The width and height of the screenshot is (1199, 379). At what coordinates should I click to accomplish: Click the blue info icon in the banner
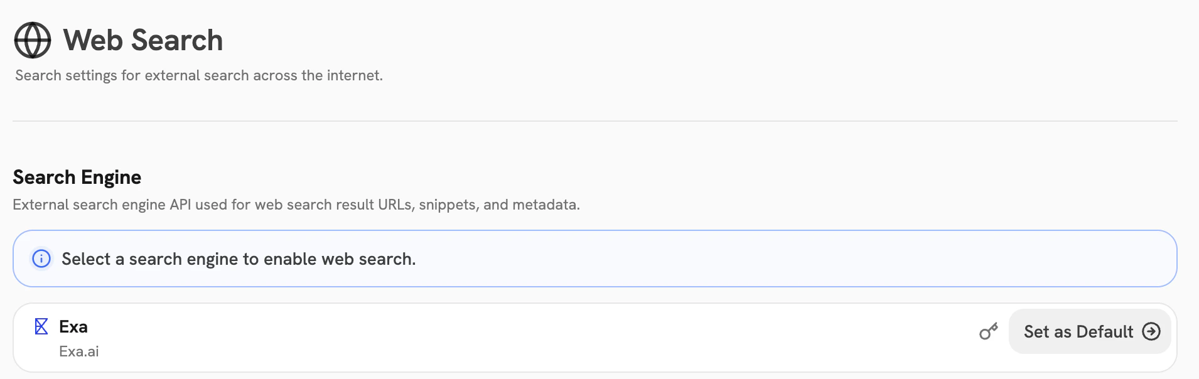(x=41, y=259)
